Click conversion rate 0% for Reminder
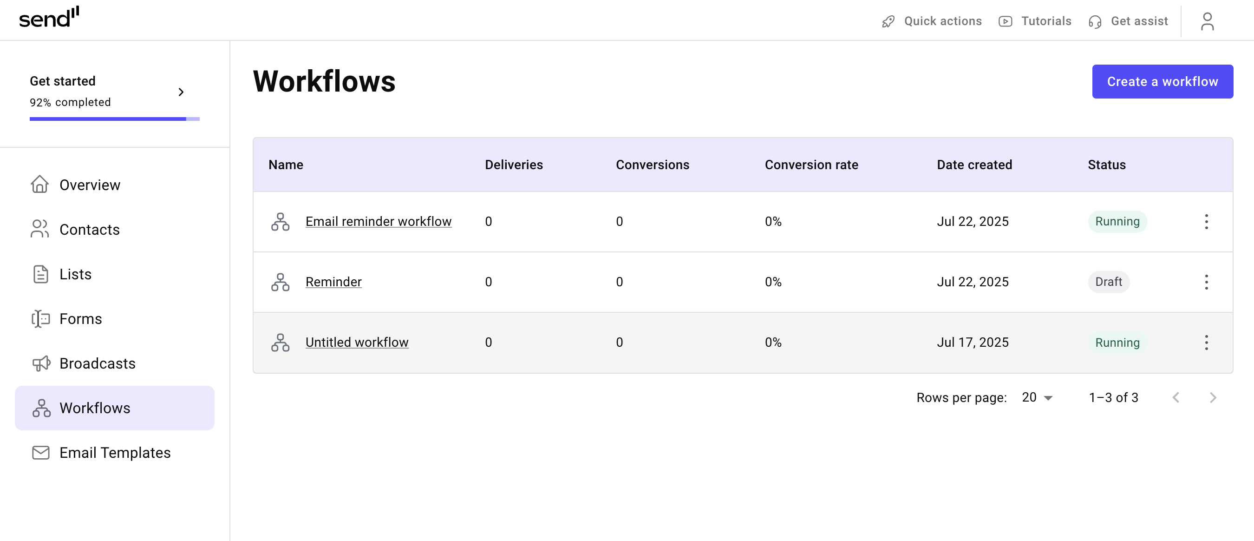 773,282
